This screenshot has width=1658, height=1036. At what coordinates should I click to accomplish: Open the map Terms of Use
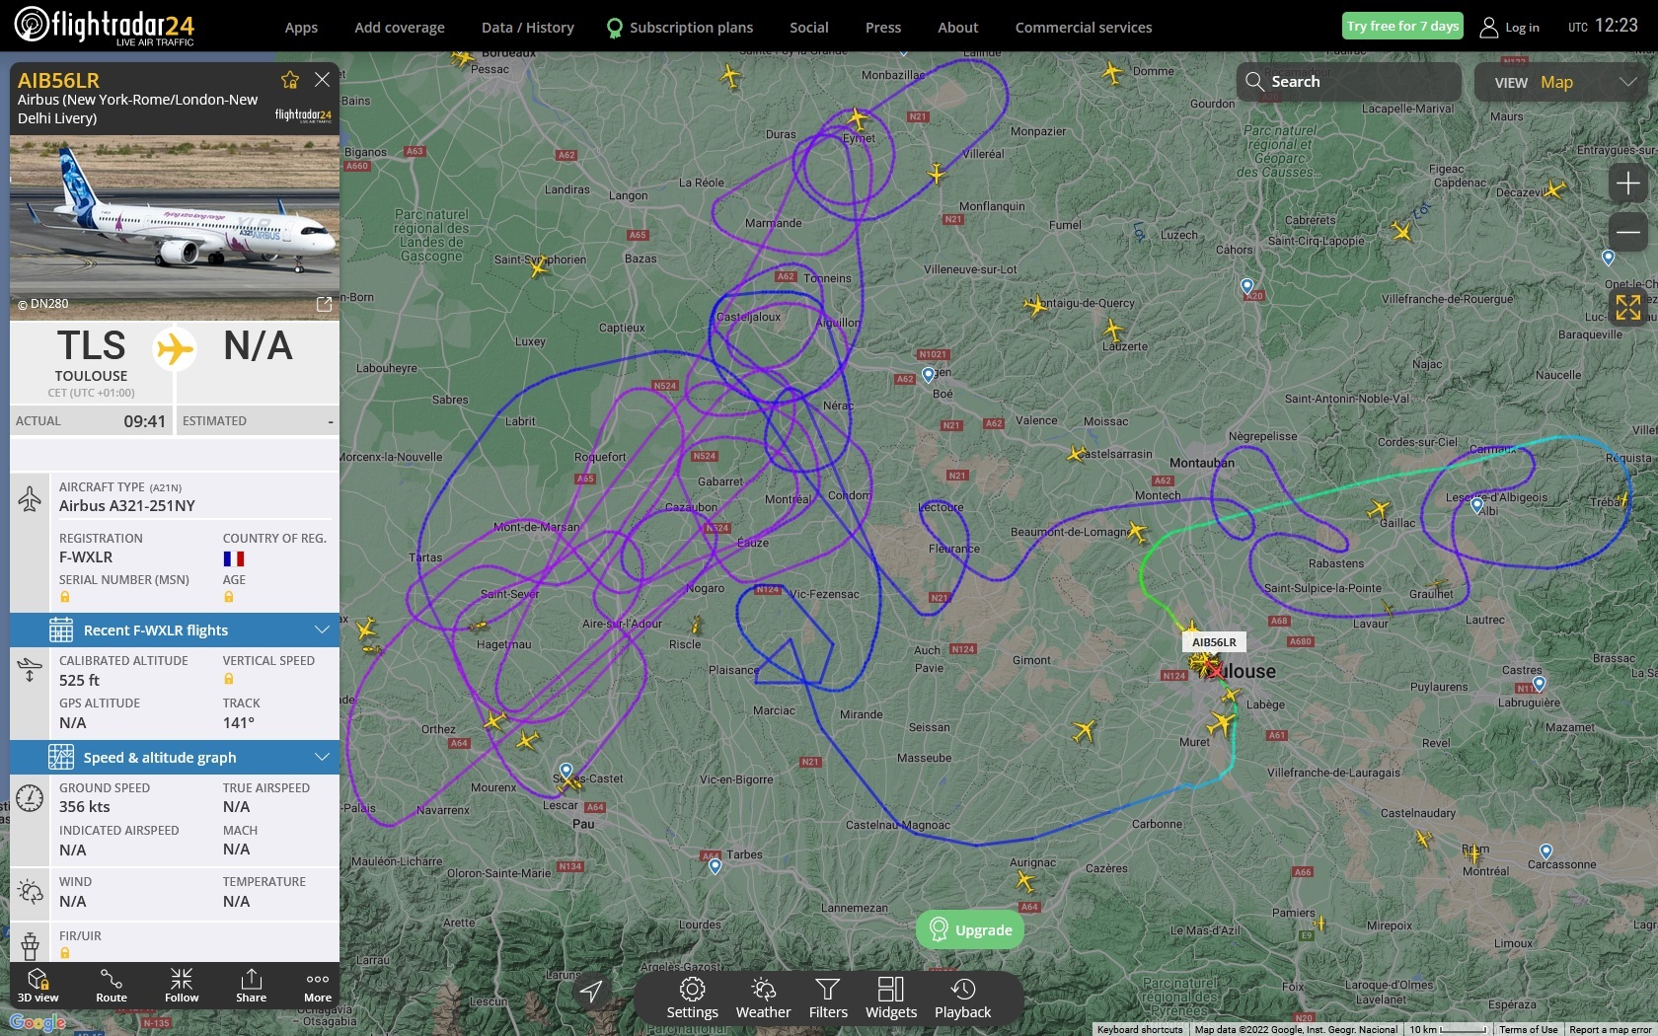point(1529,1029)
